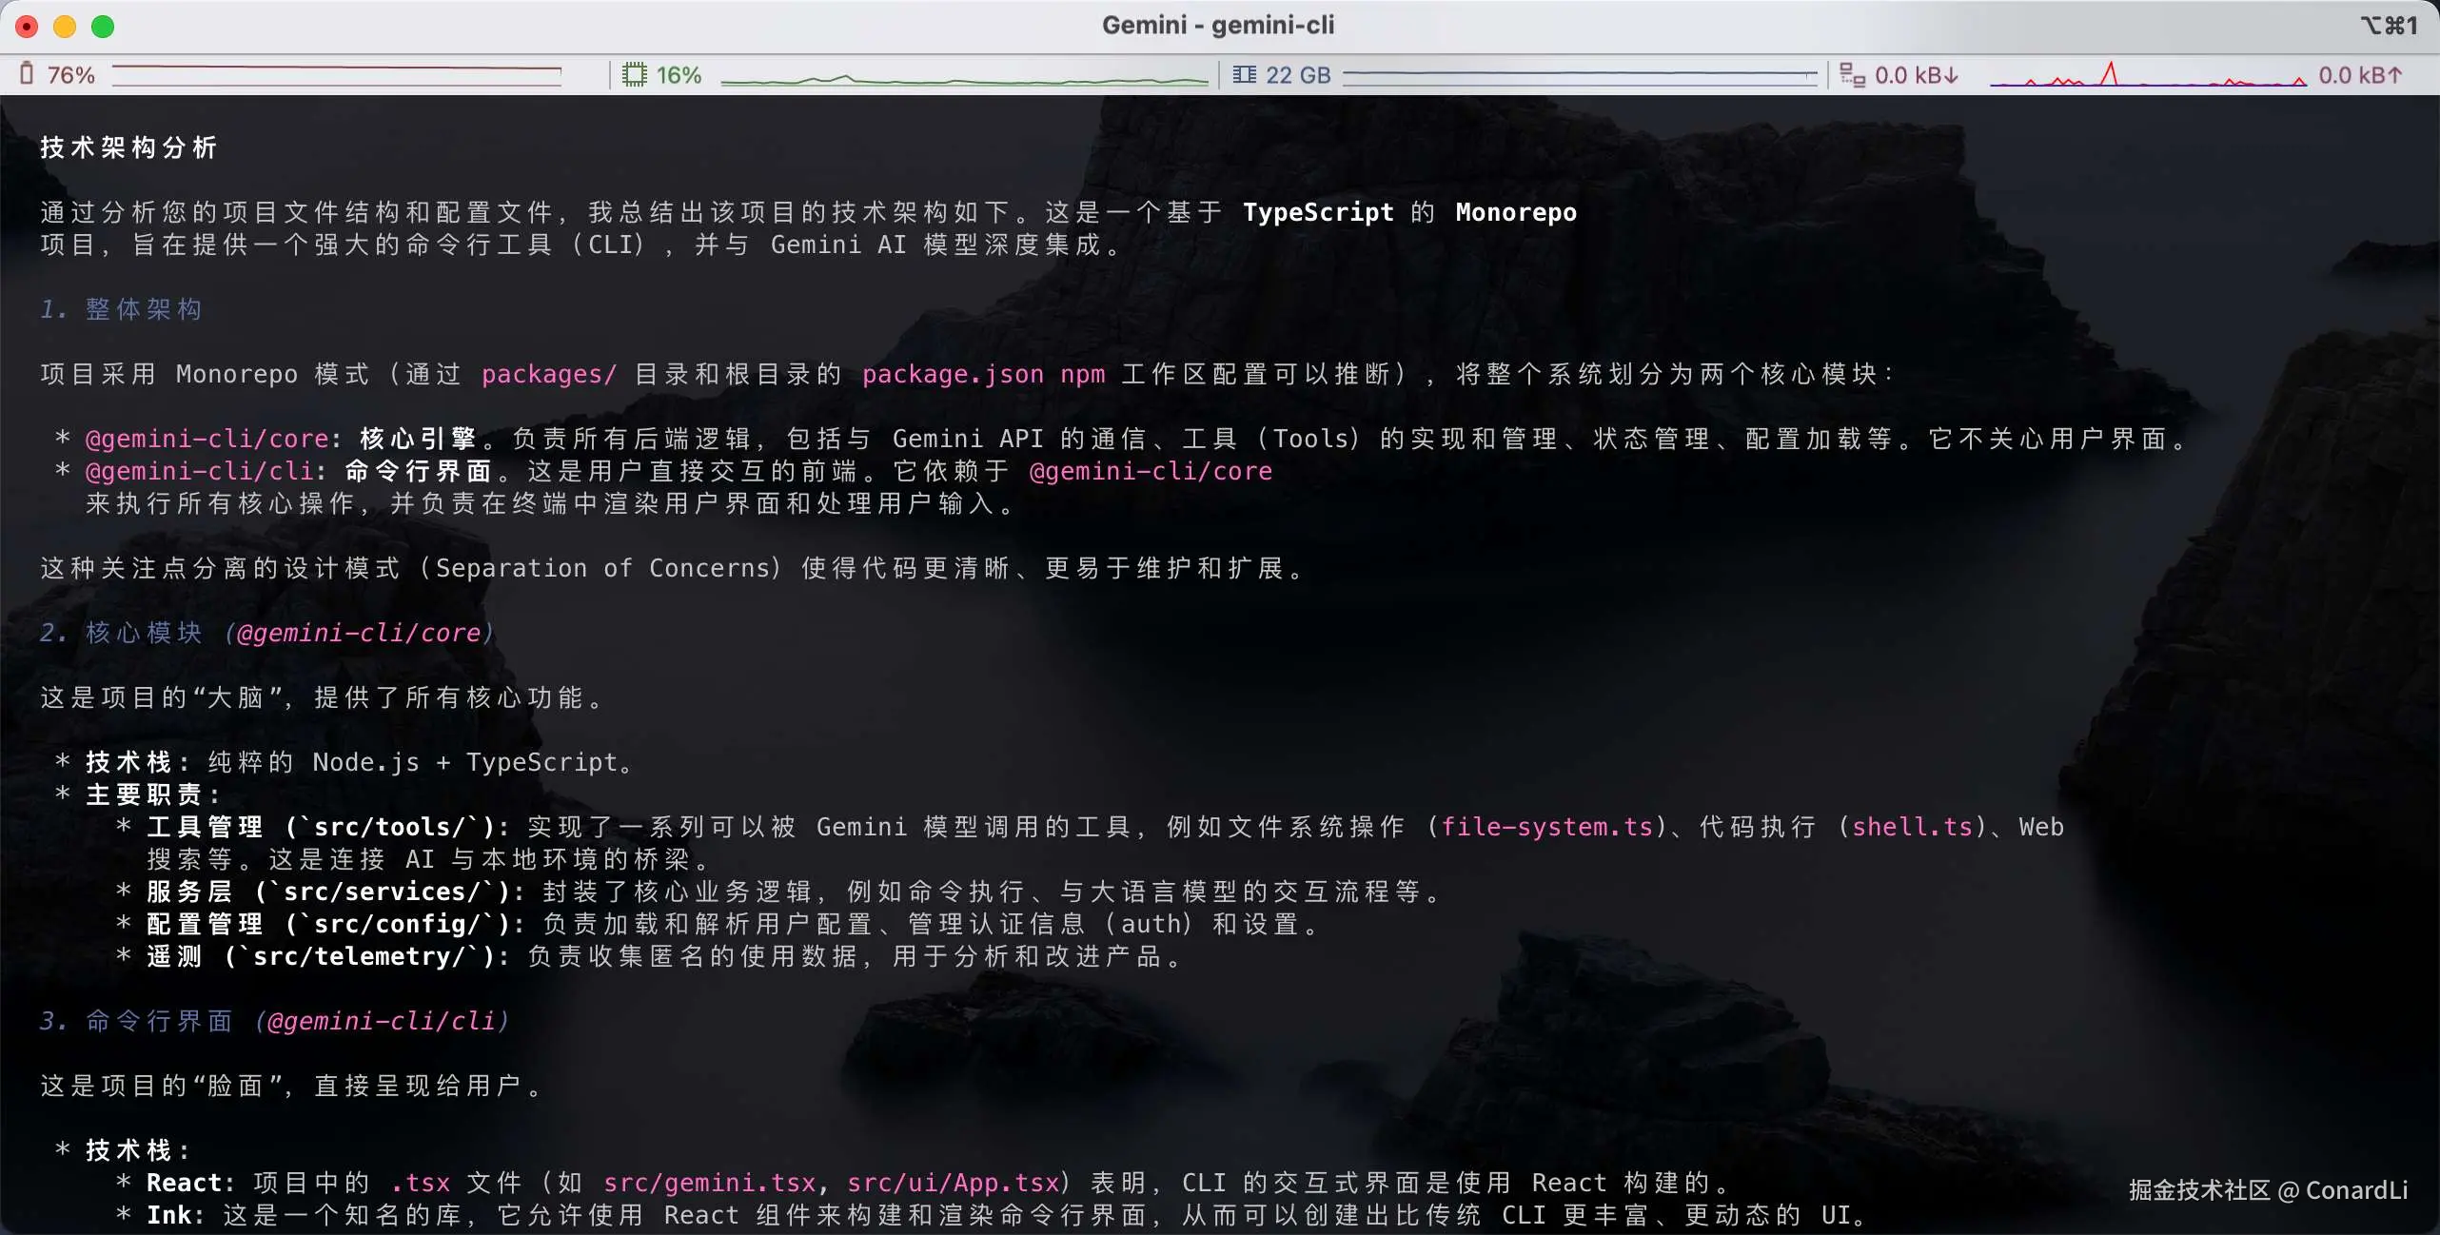
Task: Click the 76% battery level text
Action: pos(71,75)
